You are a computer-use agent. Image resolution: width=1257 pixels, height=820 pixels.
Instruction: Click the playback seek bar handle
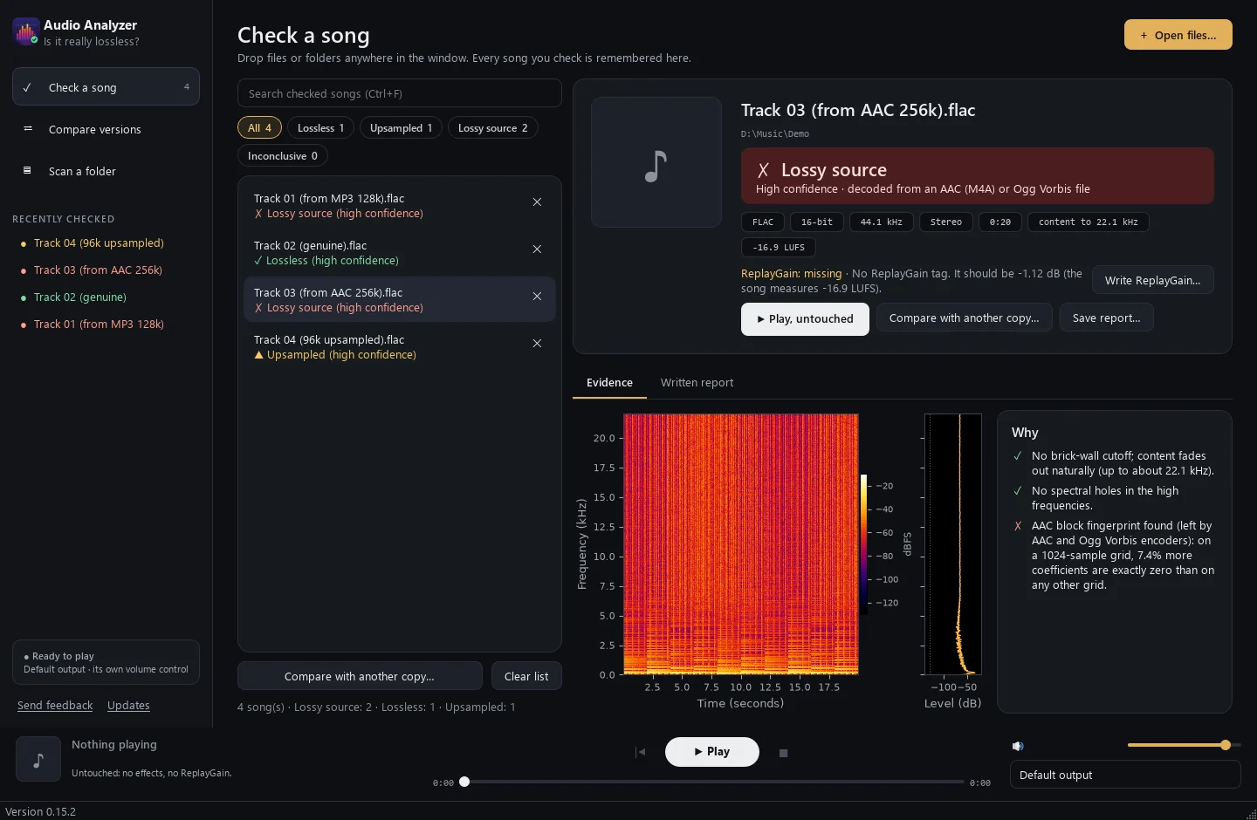[464, 782]
